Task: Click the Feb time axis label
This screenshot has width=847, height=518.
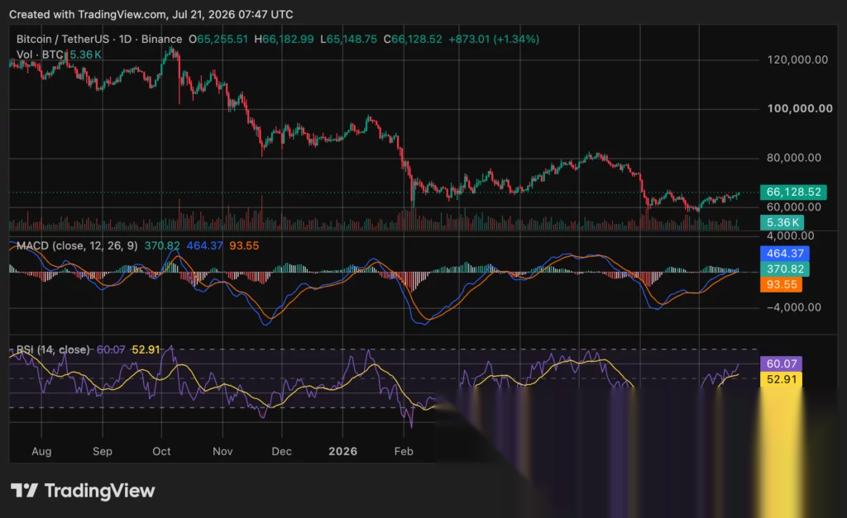Action: tap(404, 451)
